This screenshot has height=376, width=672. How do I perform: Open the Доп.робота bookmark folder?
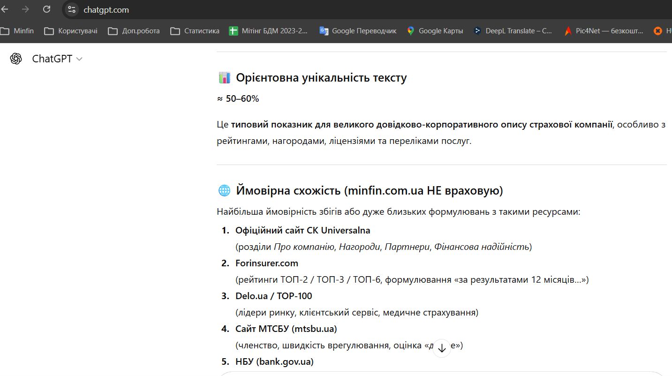point(134,31)
